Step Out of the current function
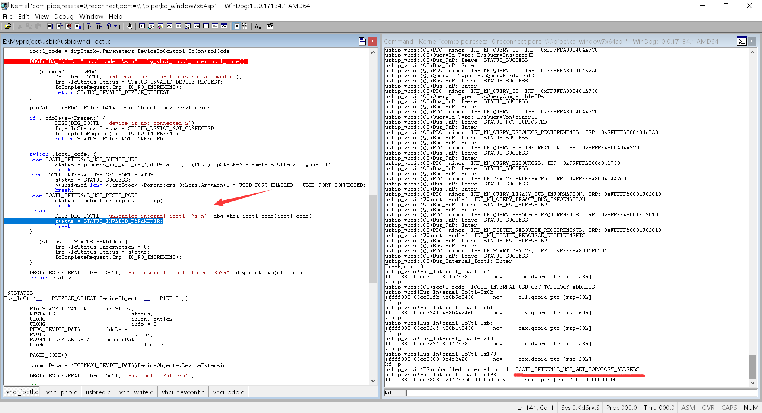This screenshot has height=413, width=762. 108,26
